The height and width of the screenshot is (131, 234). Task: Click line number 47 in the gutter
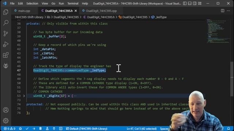pos(19,70)
